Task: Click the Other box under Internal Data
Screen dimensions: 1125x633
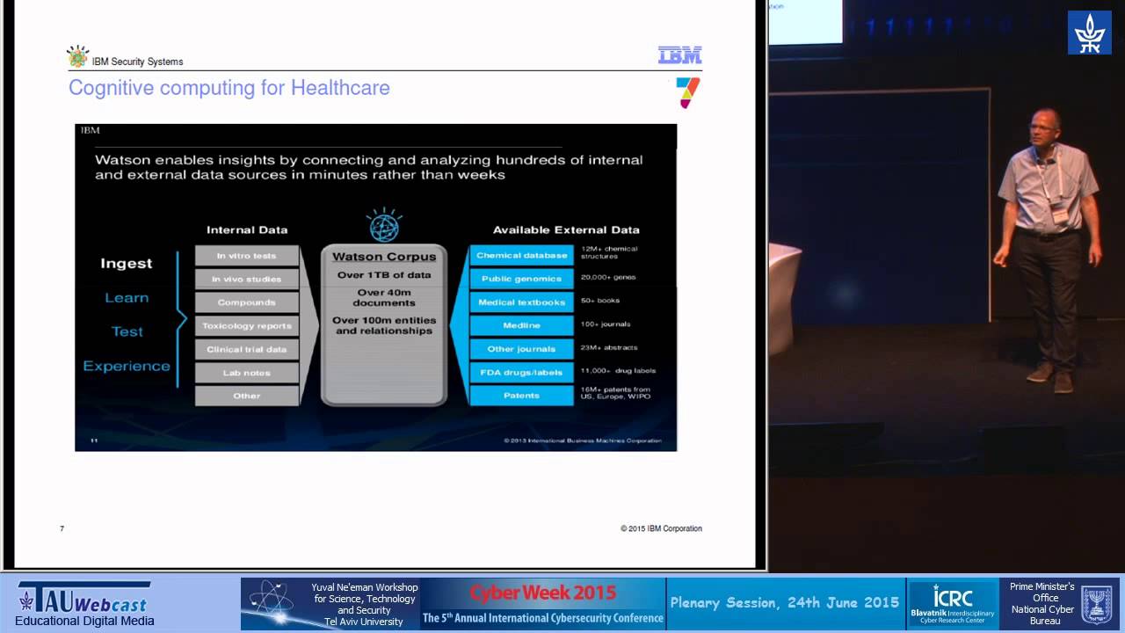Action: pyautogui.click(x=247, y=396)
